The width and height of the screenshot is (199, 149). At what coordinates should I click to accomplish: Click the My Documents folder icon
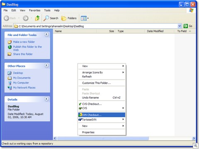point(10,78)
